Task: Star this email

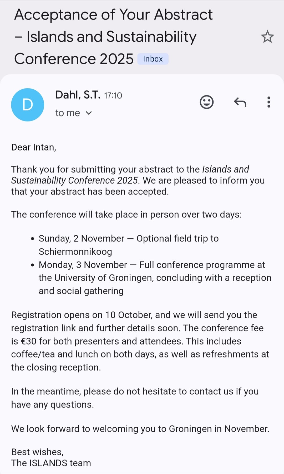Action: (x=267, y=37)
